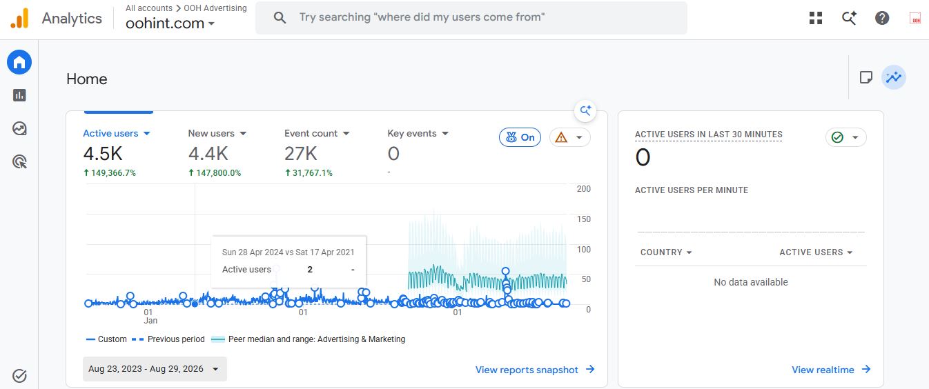
Task: Open the green check status dropdown in realtime card
Action: click(x=846, y=137)
